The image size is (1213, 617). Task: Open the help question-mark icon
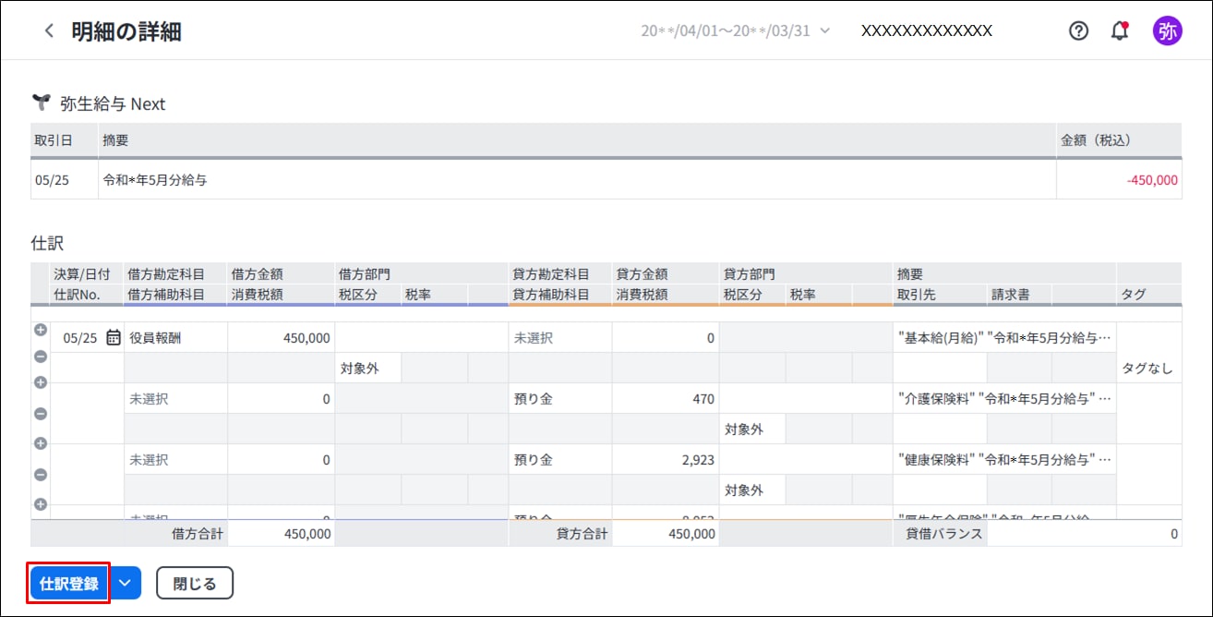(1078, 30)
